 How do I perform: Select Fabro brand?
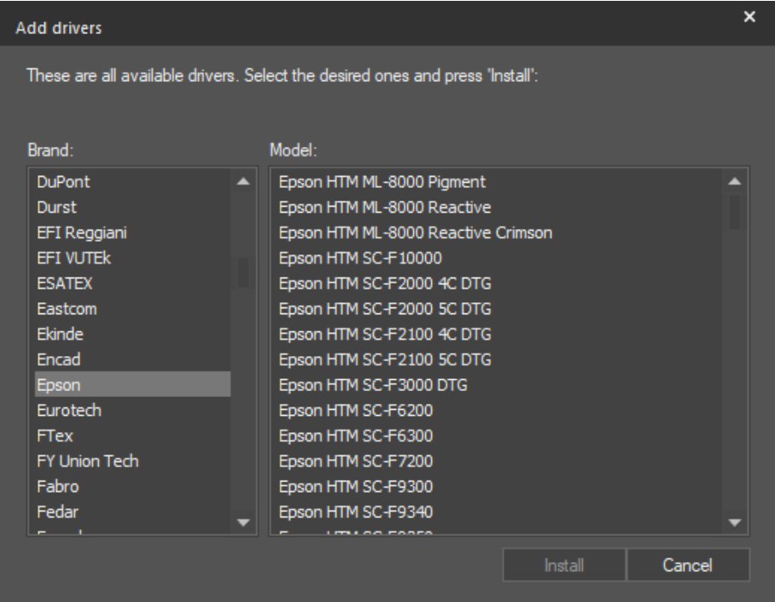pos(132,486)
